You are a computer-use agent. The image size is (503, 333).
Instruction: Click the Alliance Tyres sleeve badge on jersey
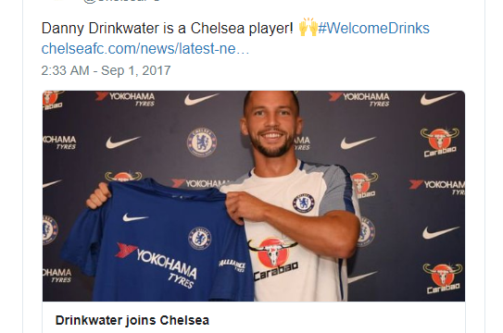[233, 265]
